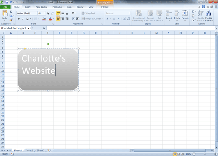Click the Copy icon
Viewport: 218px width, 156px height.
[x=11, y=16]
